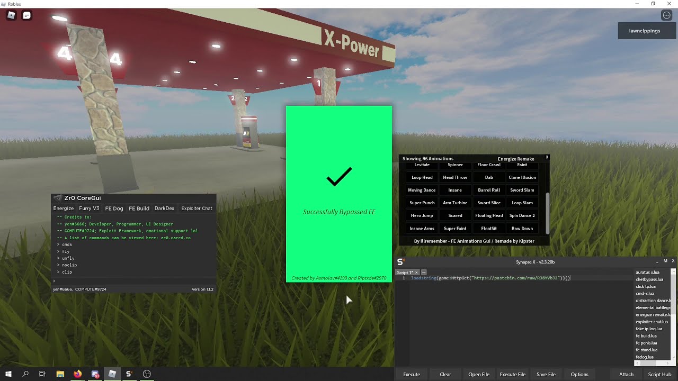678x381 pixels.
Task: Play the Moving Dance animation
Action: point(422,190)
